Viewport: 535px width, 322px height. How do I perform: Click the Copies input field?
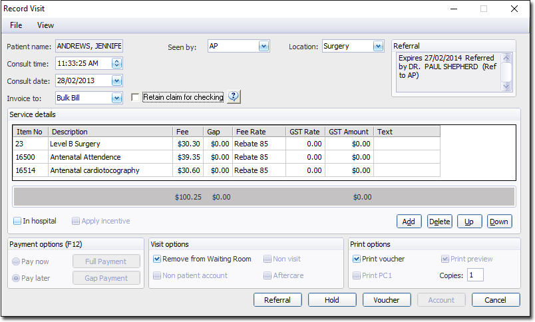coord(475,275)
